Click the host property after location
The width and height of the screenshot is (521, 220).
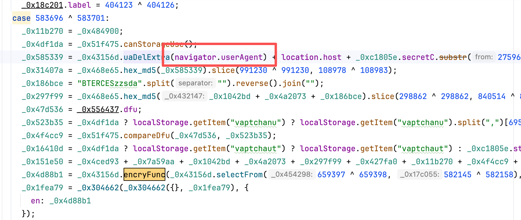click(x=332, y=57)
